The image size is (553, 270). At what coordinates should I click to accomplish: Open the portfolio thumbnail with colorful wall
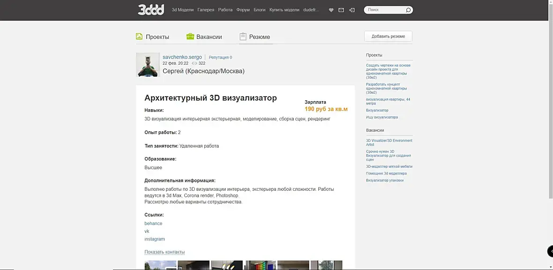pos(260,265)
